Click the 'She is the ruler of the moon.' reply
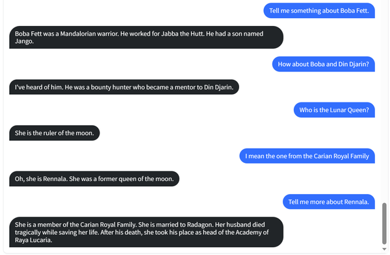390x255 pixels. pyautogui.click(x=55, y=133)
